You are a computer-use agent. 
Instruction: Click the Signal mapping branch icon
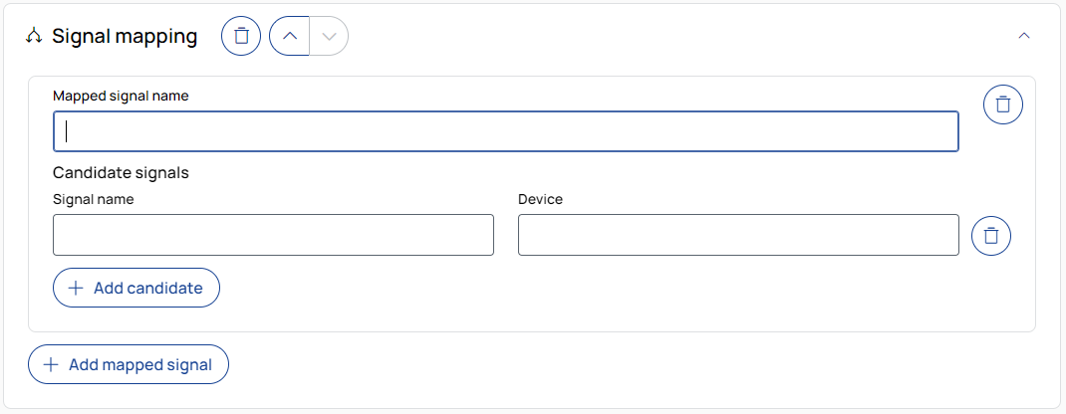coord(33,37)
